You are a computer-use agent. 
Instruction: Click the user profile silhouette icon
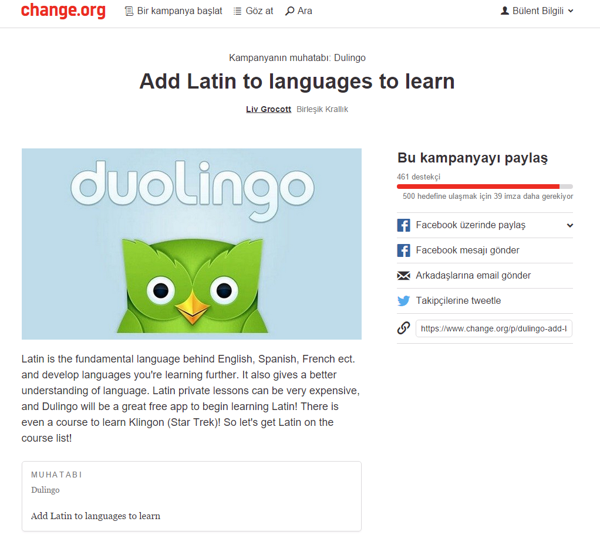click(505, 11)
